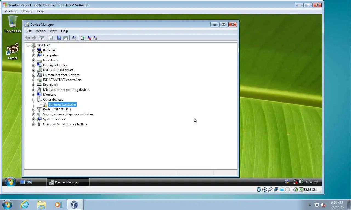Click Device Manager button on guest taskbar
The width and height of the screenshot is (351, 210).
[68, 182]
